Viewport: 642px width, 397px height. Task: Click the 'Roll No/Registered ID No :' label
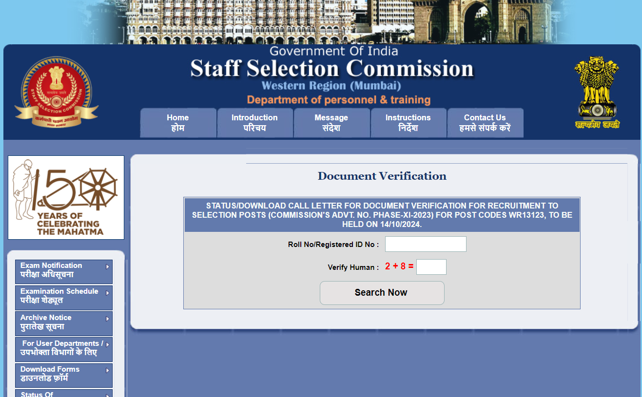[x=333, y=245]
